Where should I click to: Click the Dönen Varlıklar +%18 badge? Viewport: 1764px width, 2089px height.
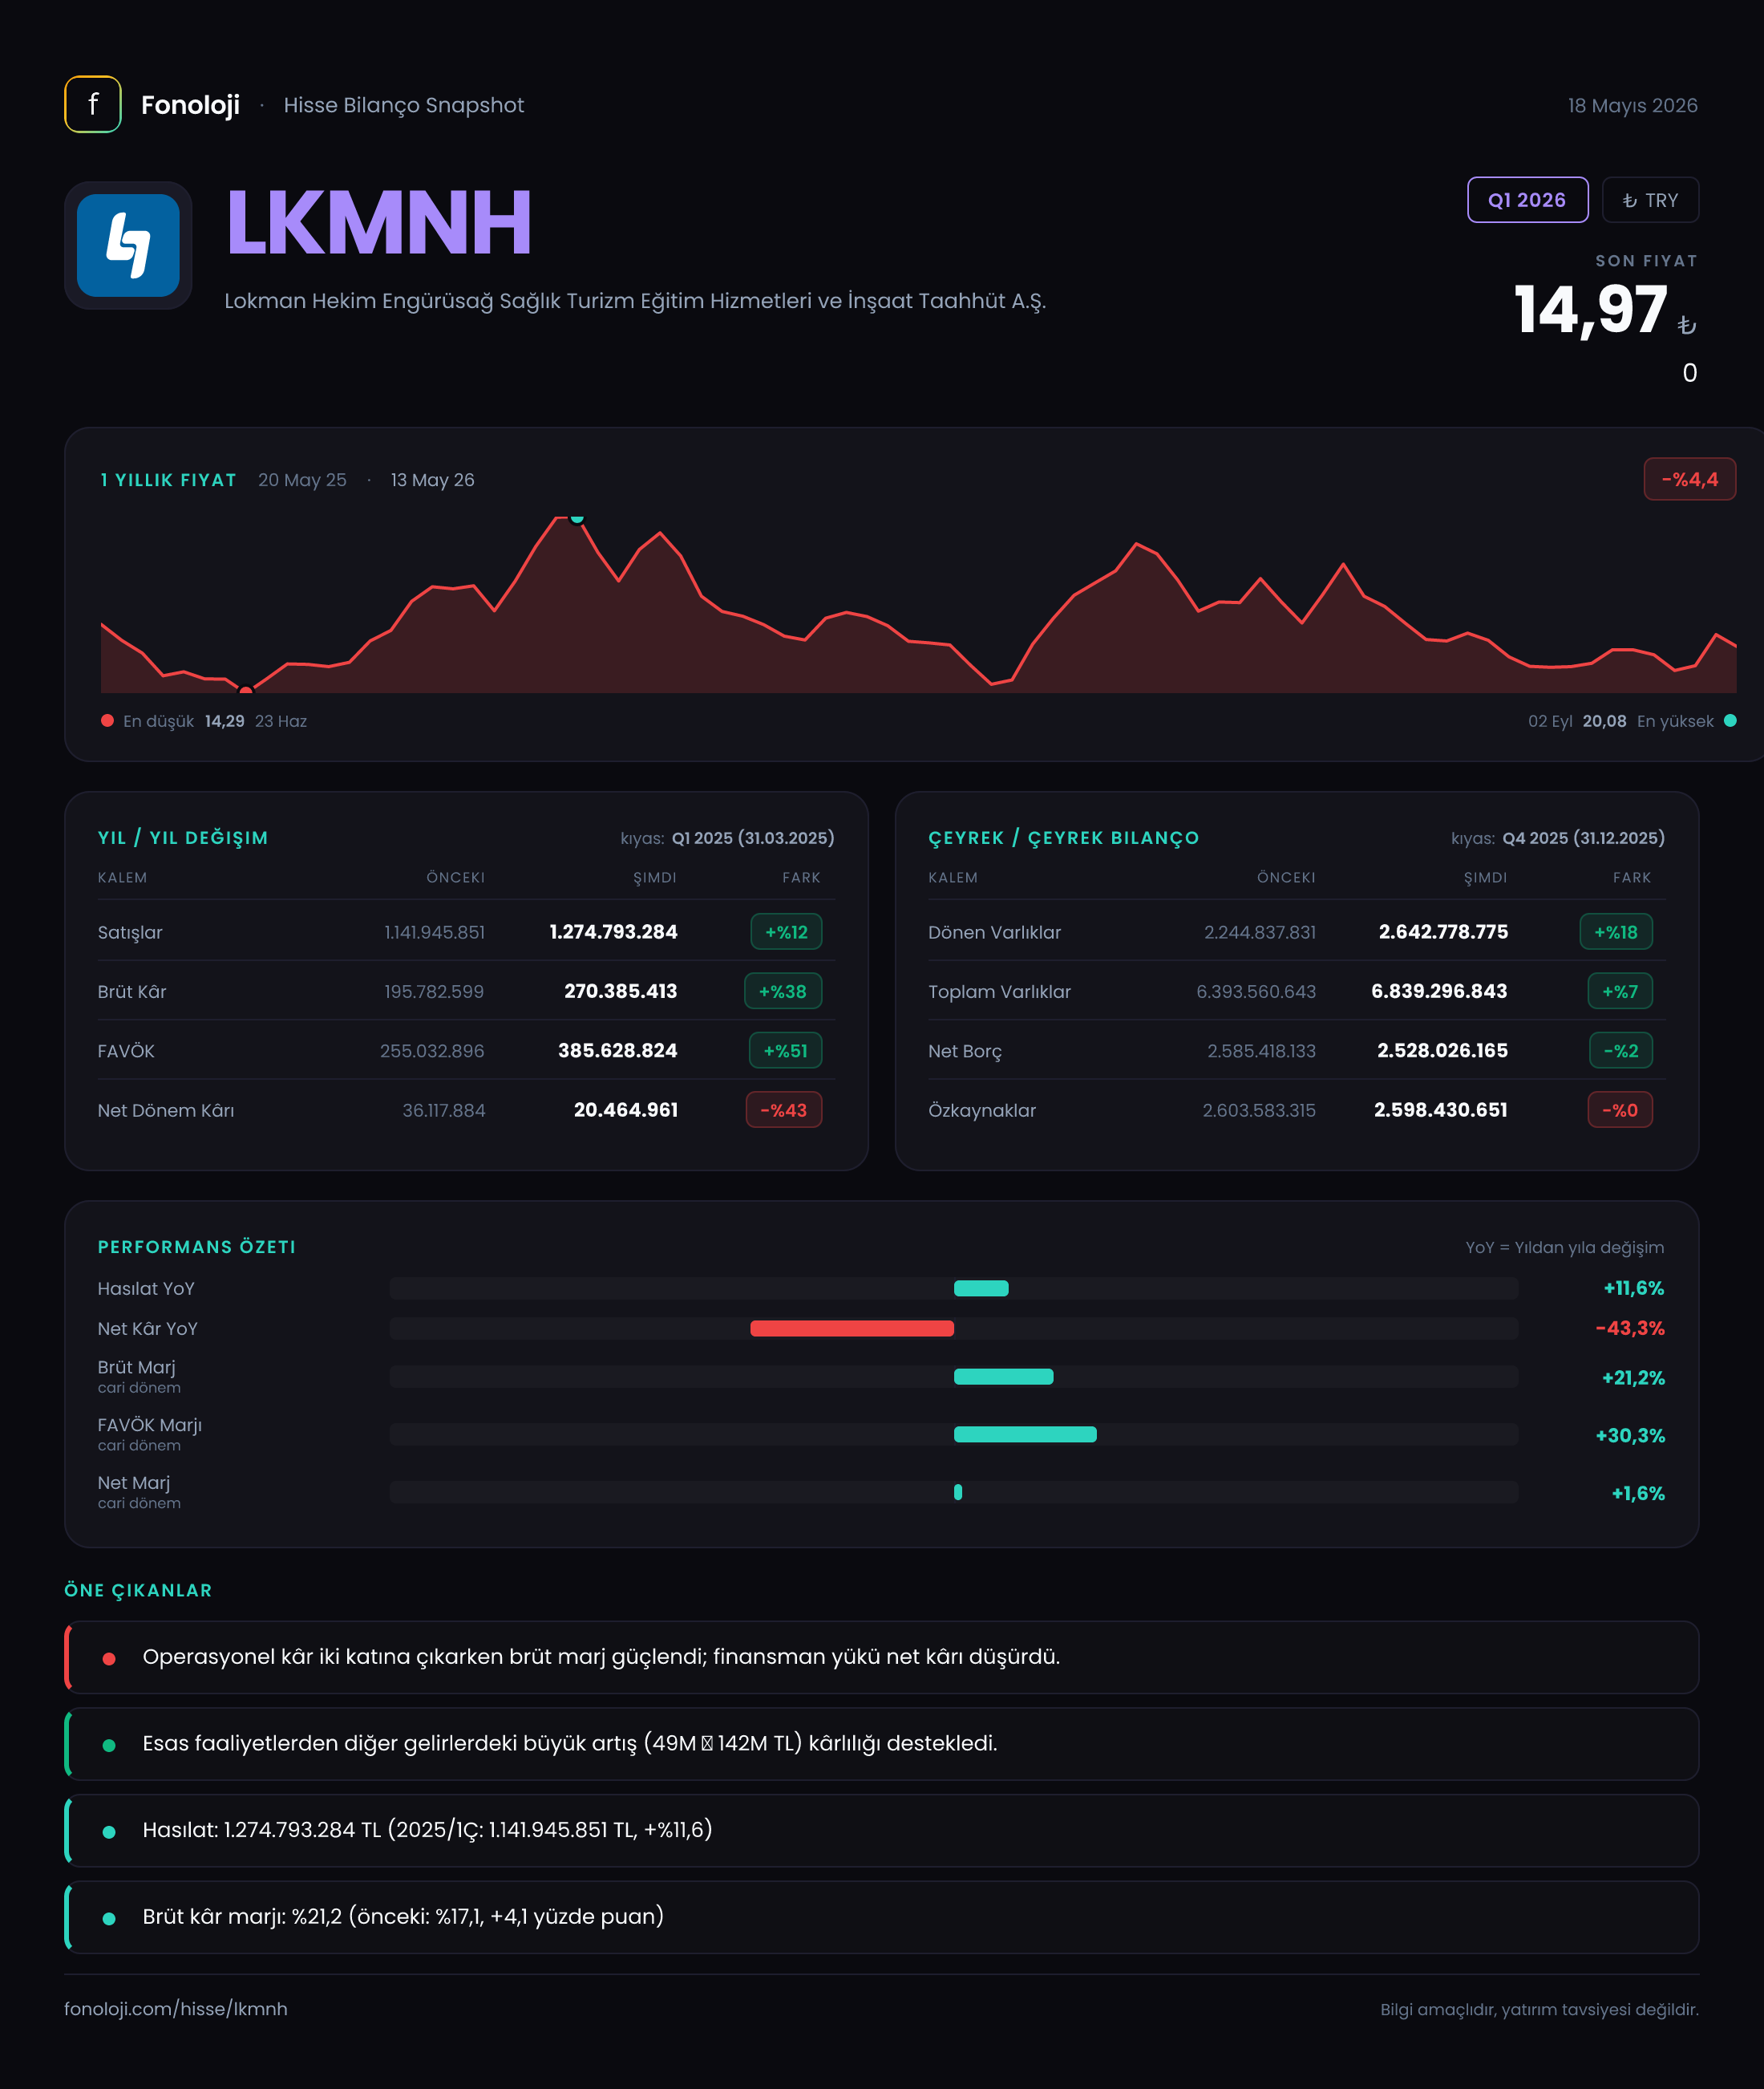tap(1616, 931)
